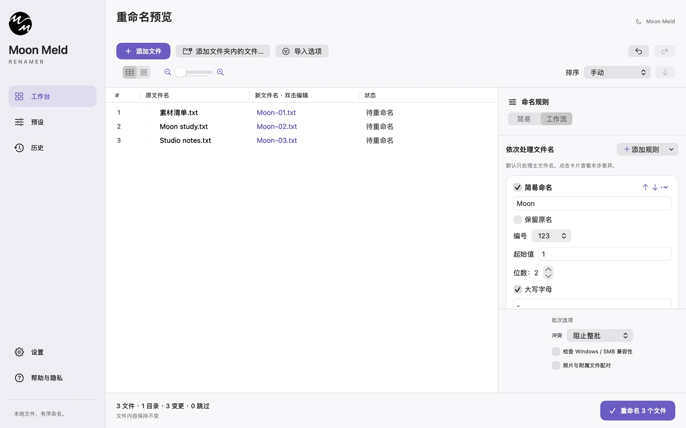Click the Moon Meld theme toggle
The width and height of the screenshot is (686, 428).
(x=655, y=21)
